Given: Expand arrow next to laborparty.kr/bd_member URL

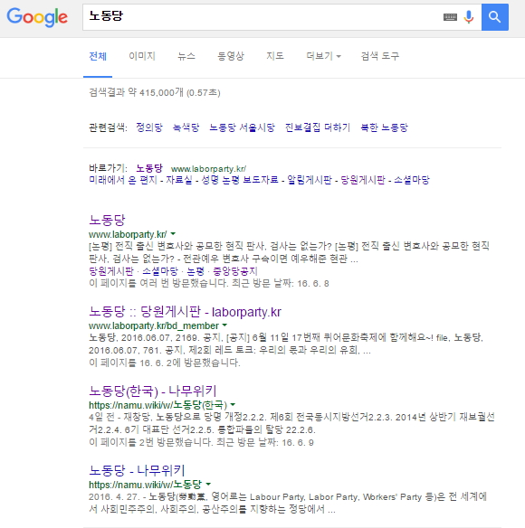Looking at the screenshot, I should tap(224, 325).
